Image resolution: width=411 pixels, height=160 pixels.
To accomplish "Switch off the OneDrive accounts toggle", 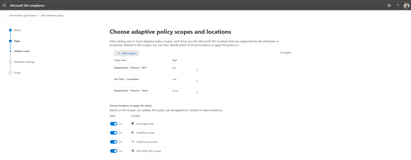I will coord(114,142).
